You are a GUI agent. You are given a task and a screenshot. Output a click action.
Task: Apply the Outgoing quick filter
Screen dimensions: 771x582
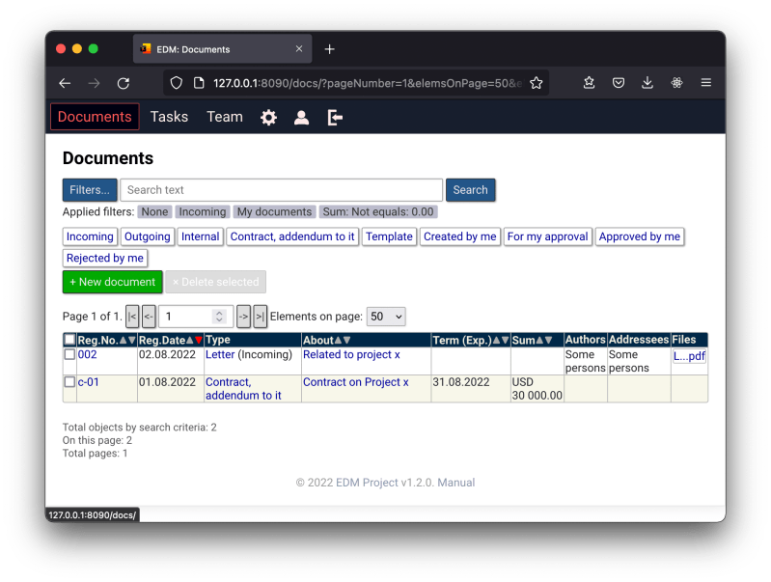point(147,236)
